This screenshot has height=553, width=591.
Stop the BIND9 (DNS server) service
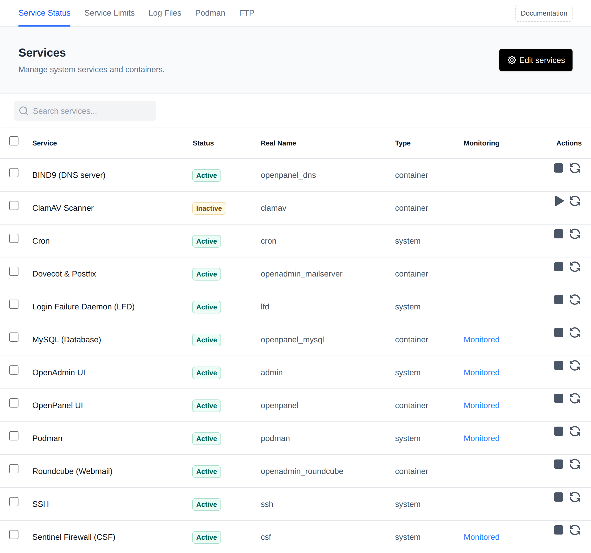click(559, 168)
